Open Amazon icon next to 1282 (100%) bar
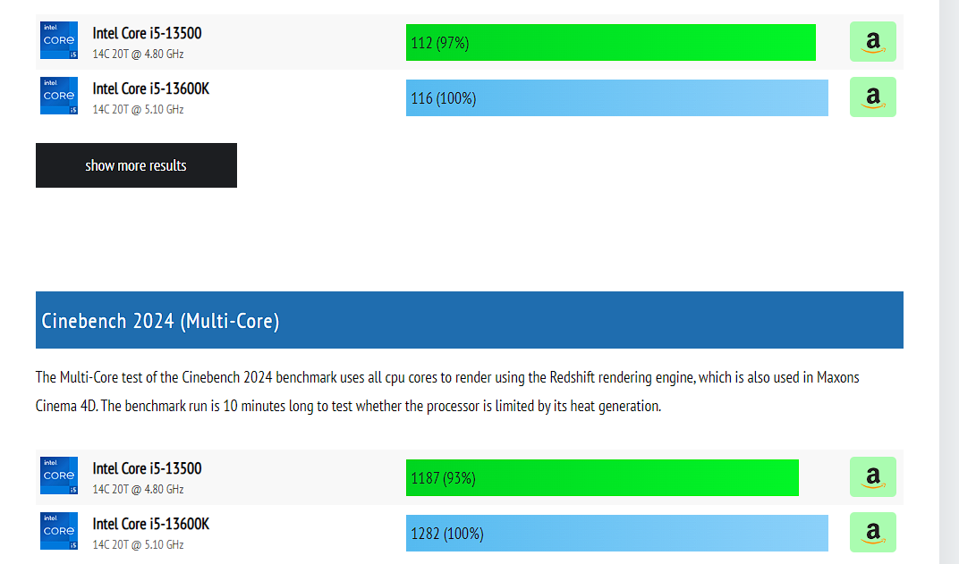The height and width of the screenshot is (564, 959). pyautogui.click(x=872, y=533)
